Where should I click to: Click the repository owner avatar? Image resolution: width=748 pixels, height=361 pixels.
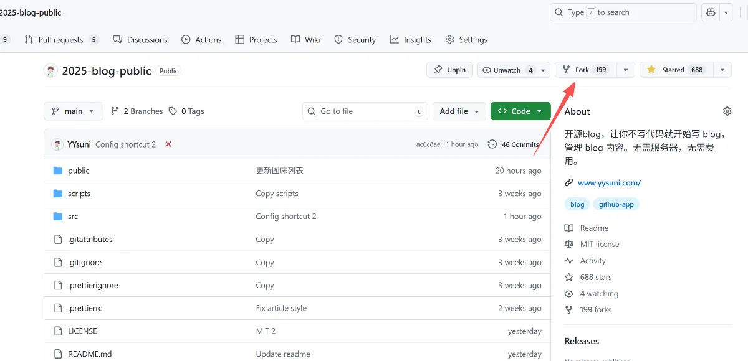click(x=51, y=70)
